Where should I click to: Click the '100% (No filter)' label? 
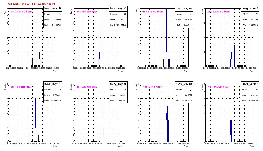click(153, 87)
